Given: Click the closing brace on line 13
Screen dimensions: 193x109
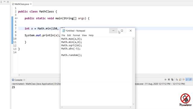Looking at the screenshot, I should pyautogui.click(x=19, y=49).
